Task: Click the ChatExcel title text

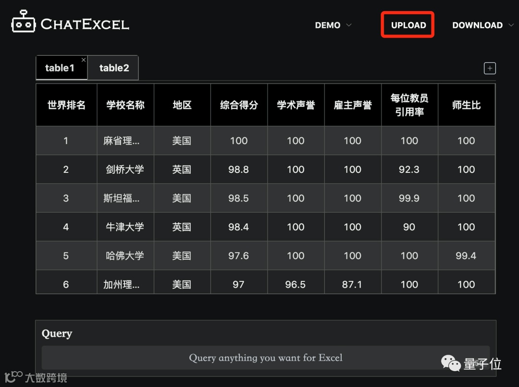Action: pyautogui.click(x=85, y=24)
